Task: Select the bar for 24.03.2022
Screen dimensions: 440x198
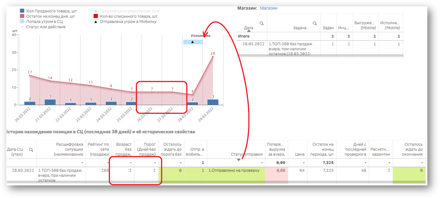Action: coord(111,103)
